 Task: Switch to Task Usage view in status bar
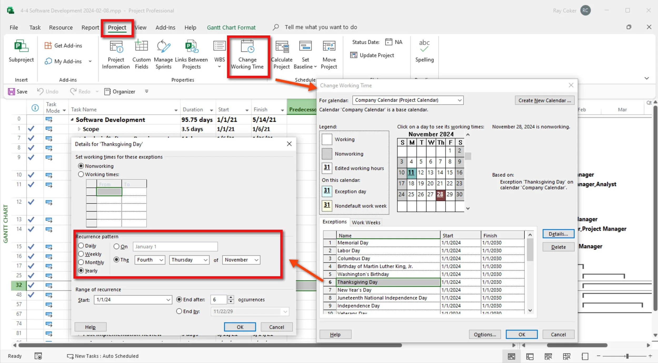click(x=530, y=356)
